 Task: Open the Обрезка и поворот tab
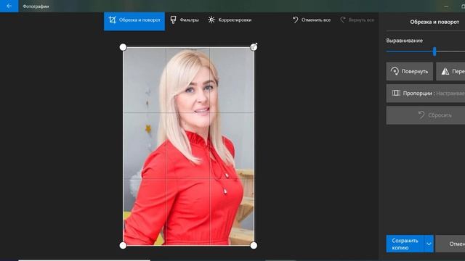134,21
